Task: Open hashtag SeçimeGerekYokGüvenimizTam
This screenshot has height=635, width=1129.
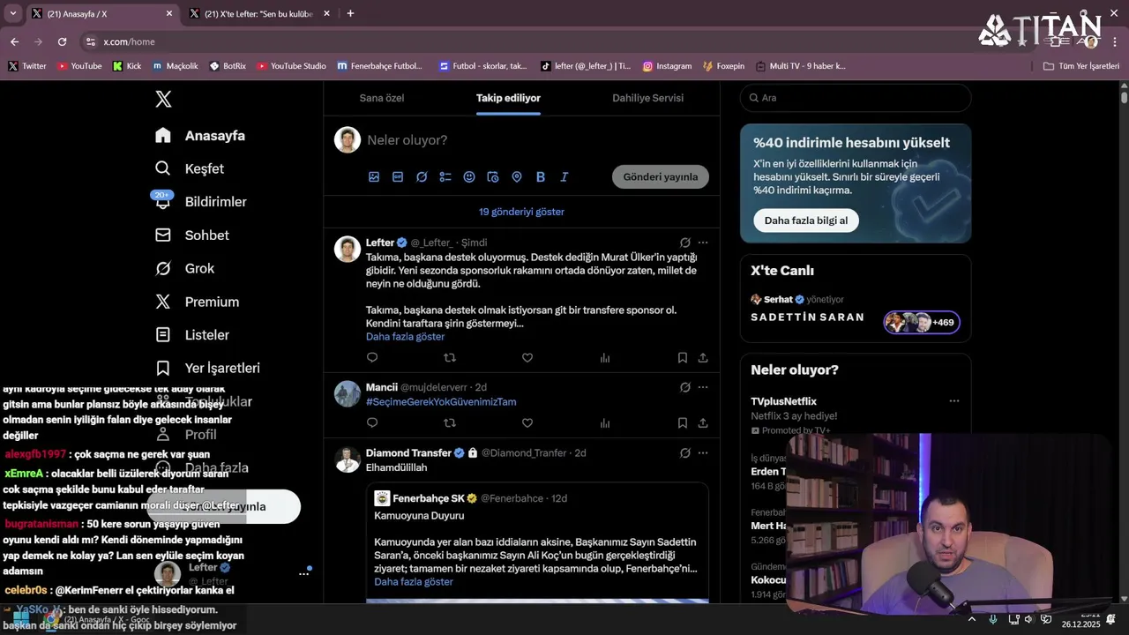Action: click(441, 402)
